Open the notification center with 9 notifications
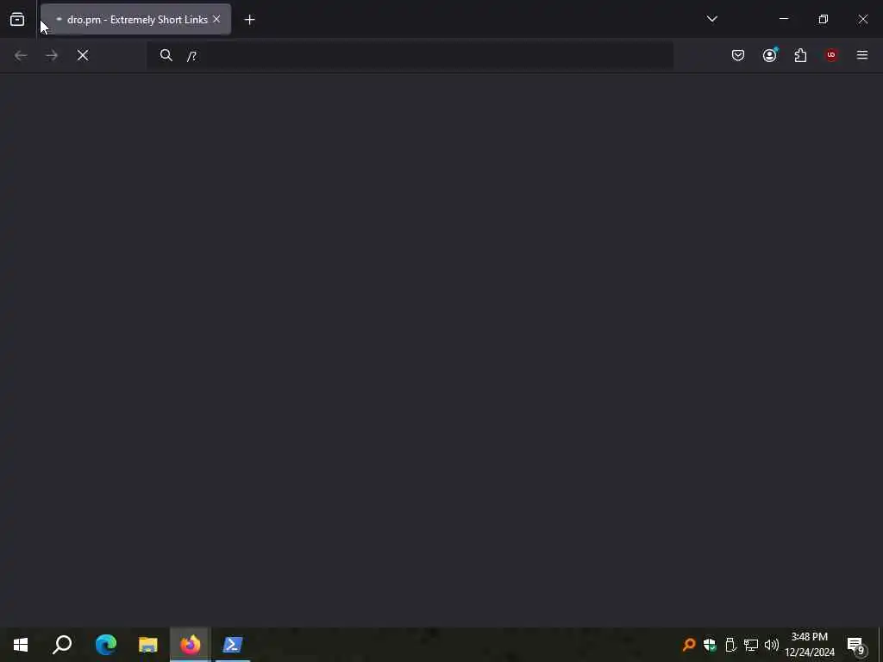The height and width of the screenshot is (662, 883). coord(856,645)
